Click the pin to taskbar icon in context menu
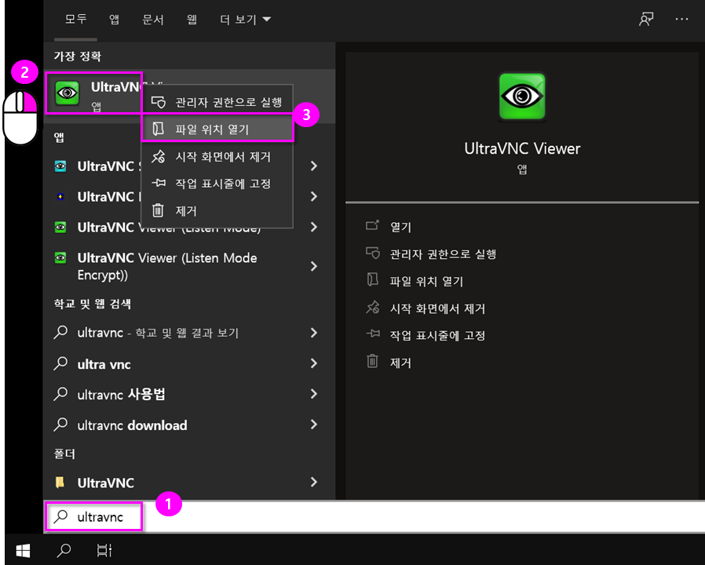The height and width of the screenshot is (565, 705). tap(159, 183)
